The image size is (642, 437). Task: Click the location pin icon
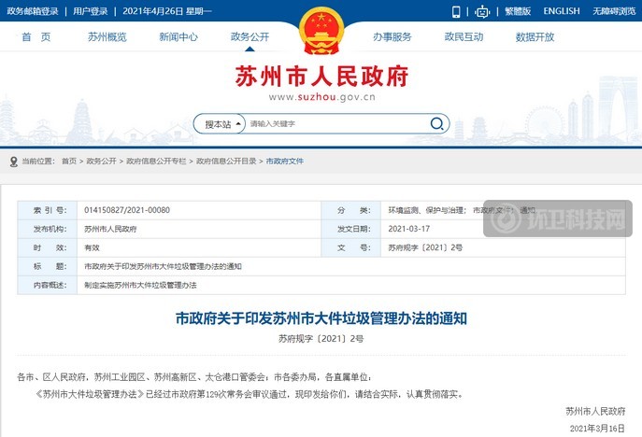(x=13, y=162)
